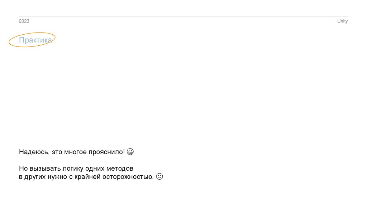The width and height of the screenshot is (367, 205).
Task: Select the "Практика" slide heading
Action: 35,40
